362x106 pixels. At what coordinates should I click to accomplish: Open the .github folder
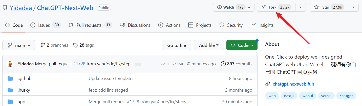[x=25, y=78]
